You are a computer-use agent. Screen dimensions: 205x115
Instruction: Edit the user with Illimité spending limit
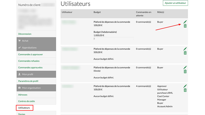click(x=185, y=68)
